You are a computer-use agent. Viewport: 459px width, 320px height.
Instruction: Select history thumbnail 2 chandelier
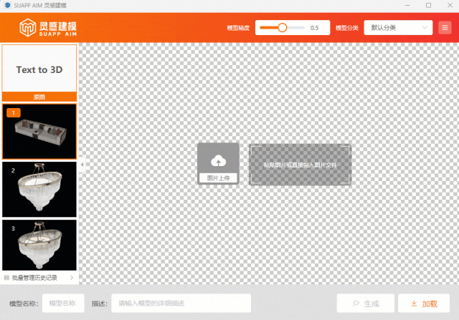click(x=39, y=190)
